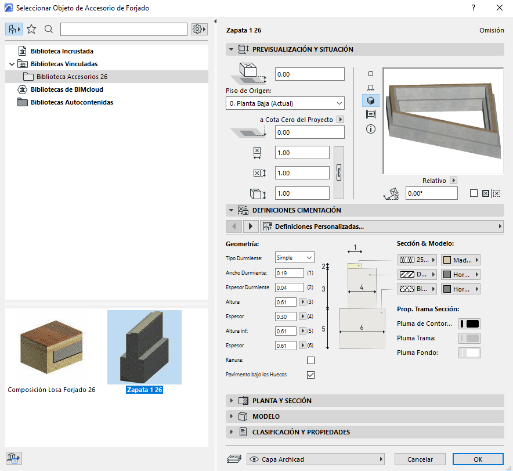Open the library settings gear menu
The image size is (513, 471).
(199, 29)
